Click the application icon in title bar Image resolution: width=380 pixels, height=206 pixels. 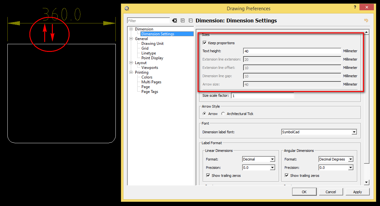point(127,8)
